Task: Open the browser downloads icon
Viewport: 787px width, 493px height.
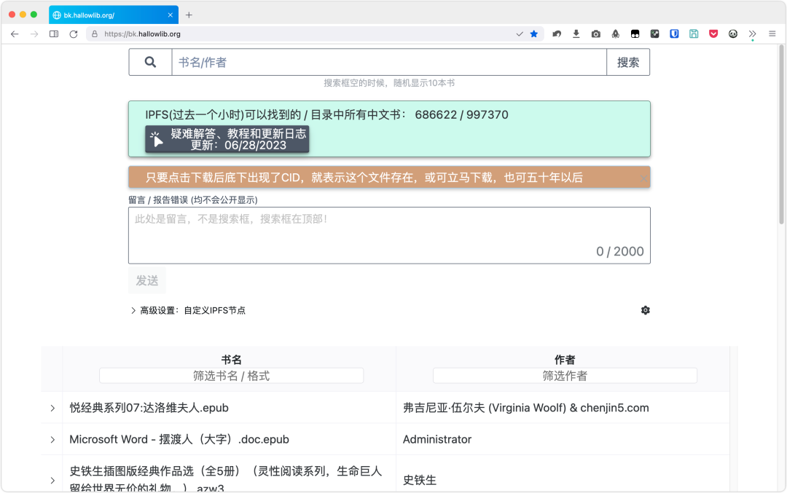Action: pyautogui.click(x=576, y=34)
